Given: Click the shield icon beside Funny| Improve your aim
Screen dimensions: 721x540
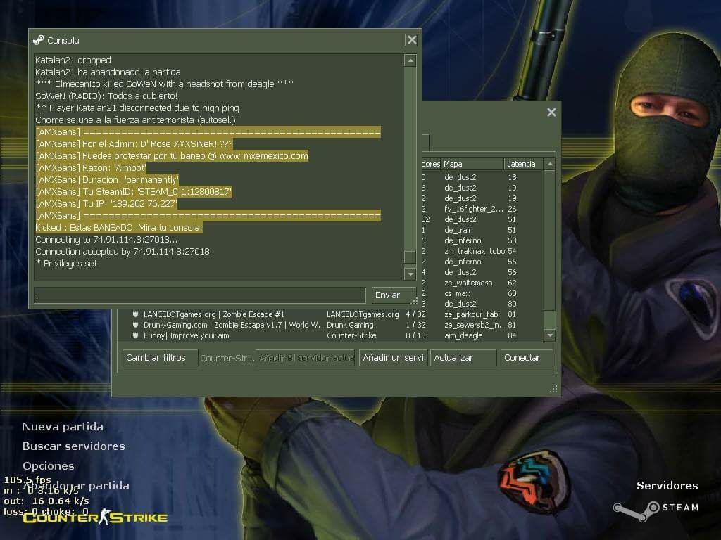Looking at the screenshot, I should tap(135, 335).
